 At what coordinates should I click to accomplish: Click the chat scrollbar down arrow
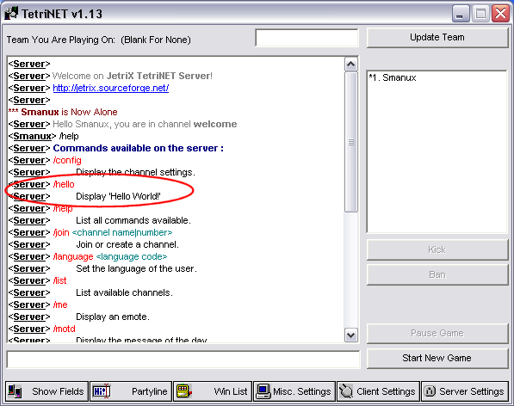(351, 335)
